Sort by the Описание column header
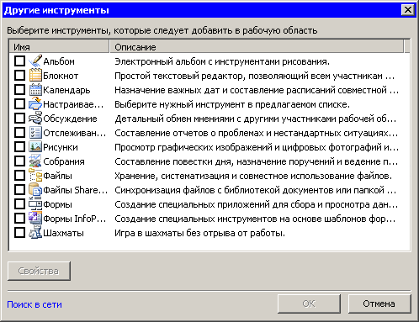419x322 pixels. click(257, 47)
